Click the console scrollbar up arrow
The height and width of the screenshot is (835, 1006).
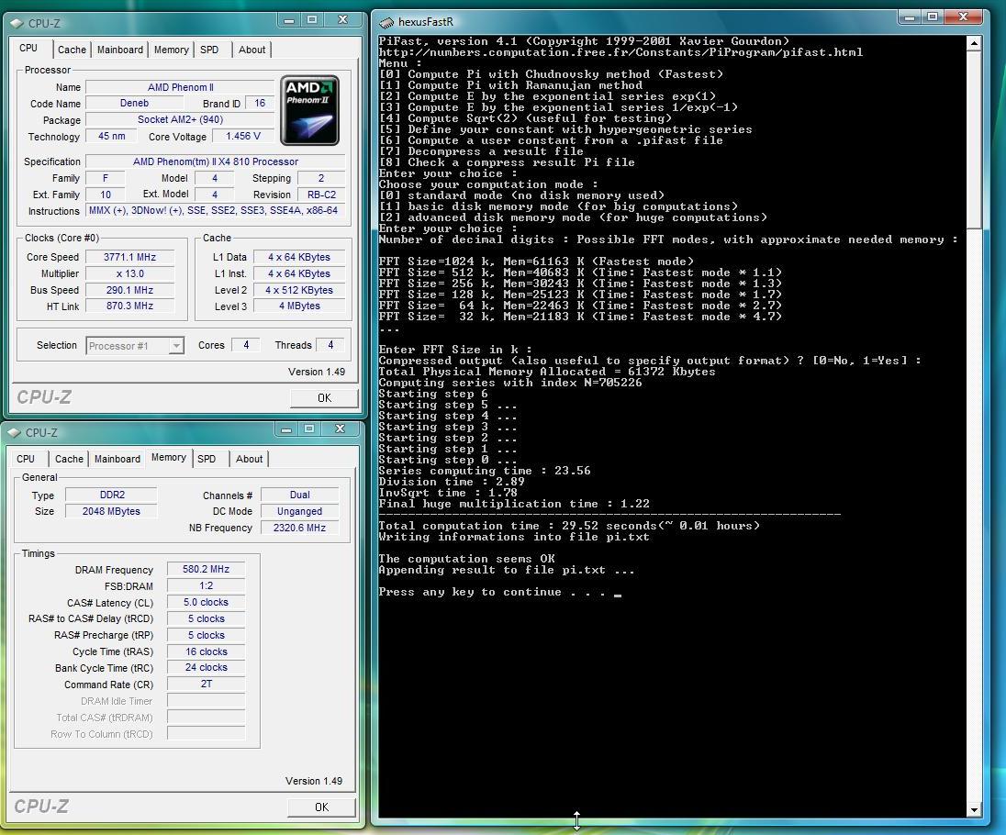pos(974,44)
